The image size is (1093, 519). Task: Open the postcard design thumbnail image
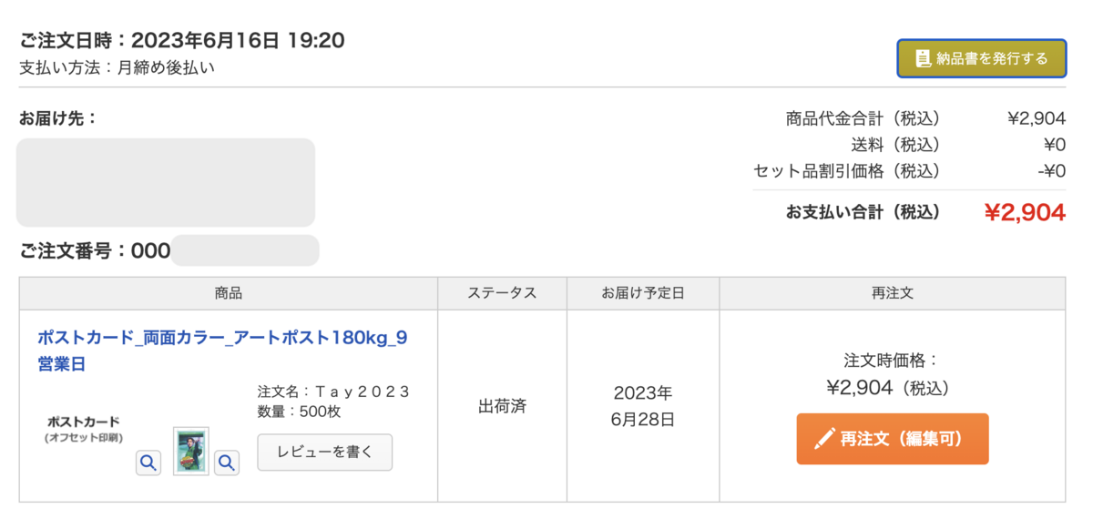click(191, 451)
